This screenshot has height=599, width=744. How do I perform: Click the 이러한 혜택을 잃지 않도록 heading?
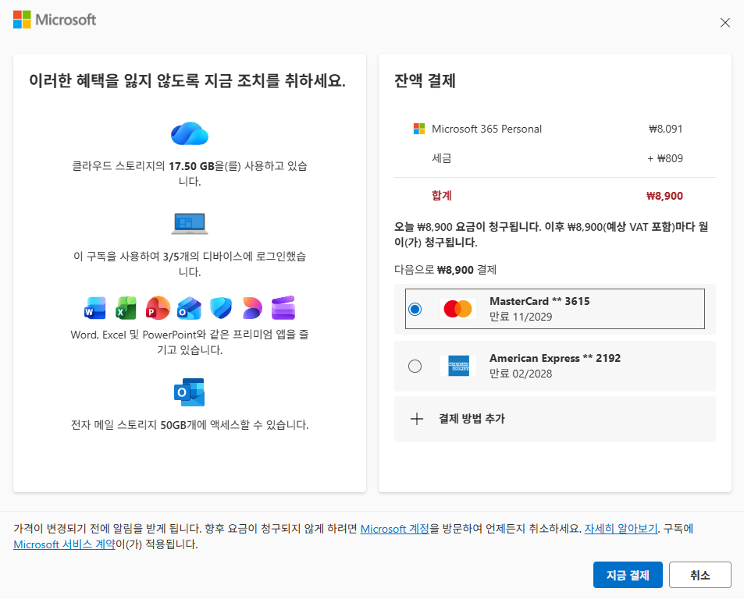click(187, 80)
